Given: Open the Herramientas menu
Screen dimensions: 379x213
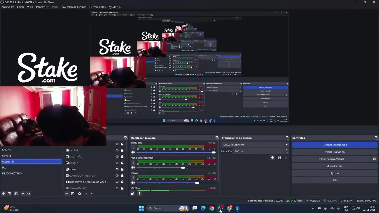Looking at the screenshot, I should click(x=97, y=7).
